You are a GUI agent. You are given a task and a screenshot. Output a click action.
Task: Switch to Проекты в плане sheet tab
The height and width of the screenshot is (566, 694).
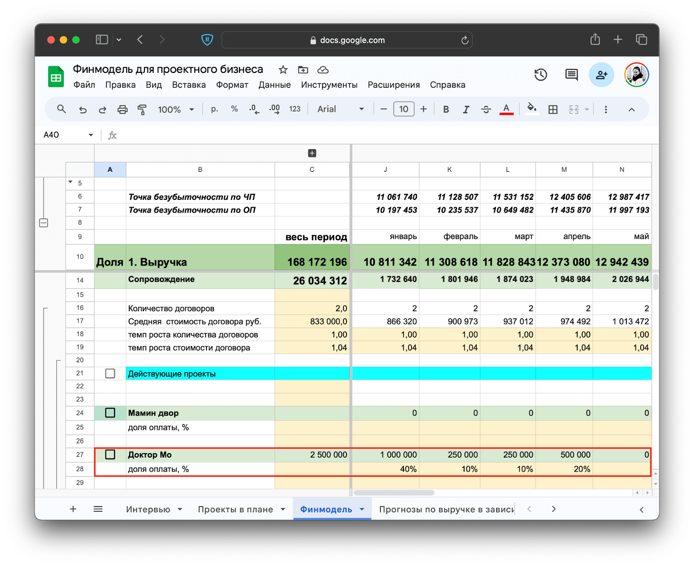pos(235,509)
